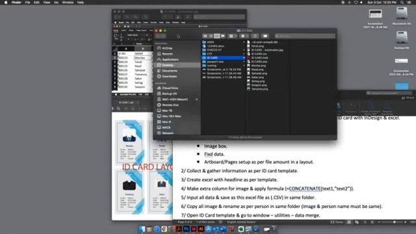This screenshot has height=234, width=416.
Task: Eject the mounted drive in sidebar
Action: tap(196, 99)
